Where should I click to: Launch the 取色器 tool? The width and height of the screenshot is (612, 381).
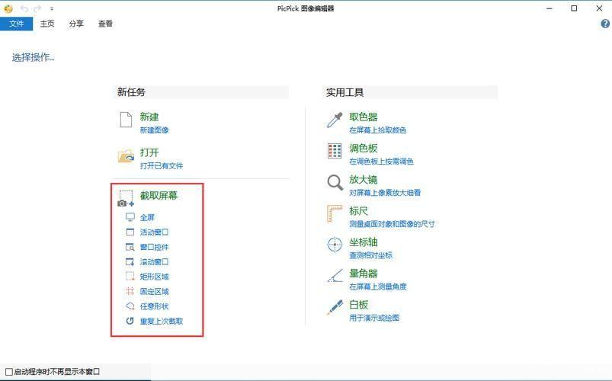(363, 117)
